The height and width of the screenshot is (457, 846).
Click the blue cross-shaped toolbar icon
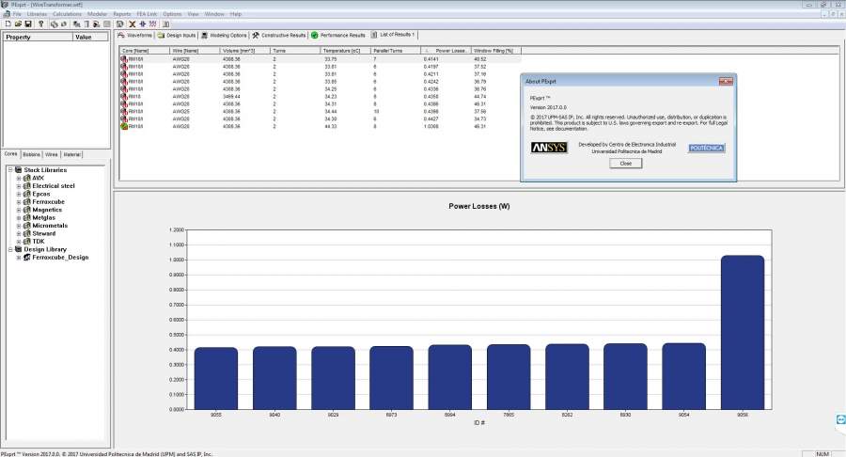[143, 24]
